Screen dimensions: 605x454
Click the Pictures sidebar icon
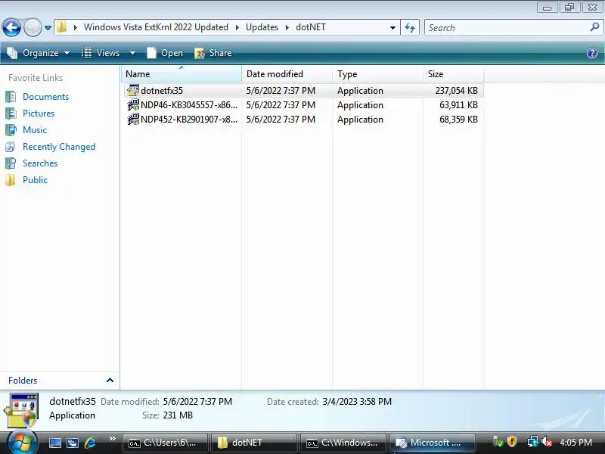tap(11, 113)
